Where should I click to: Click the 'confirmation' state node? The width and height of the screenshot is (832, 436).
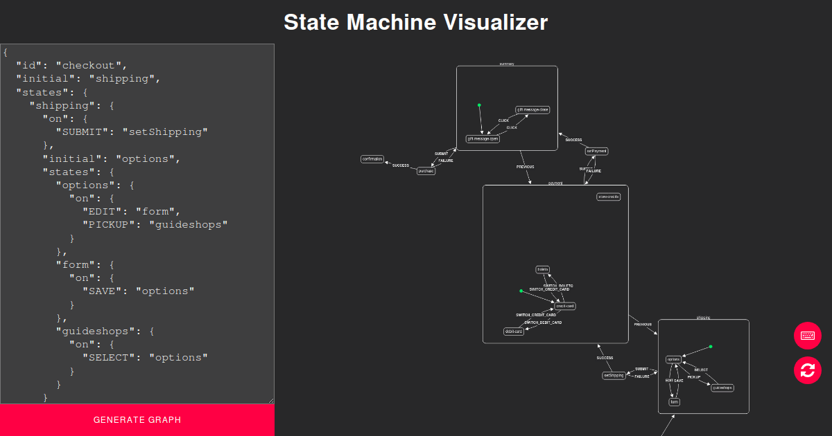coord(372,158)
